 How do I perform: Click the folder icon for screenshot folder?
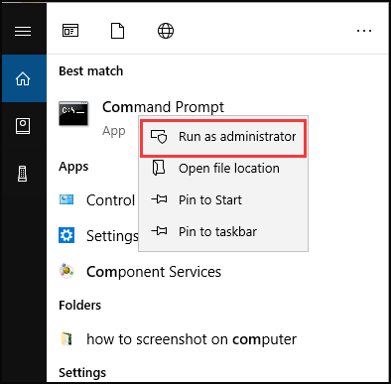point(66,339)
